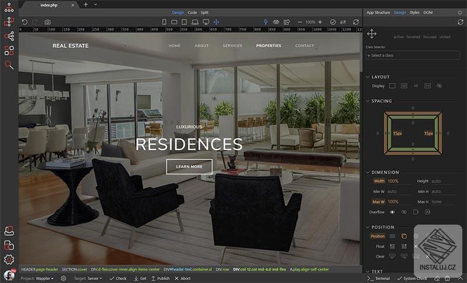Set Overflow to visible with eye icon
Screen dimensions: 467x283
pyautogui.click(x=392, y=212)
